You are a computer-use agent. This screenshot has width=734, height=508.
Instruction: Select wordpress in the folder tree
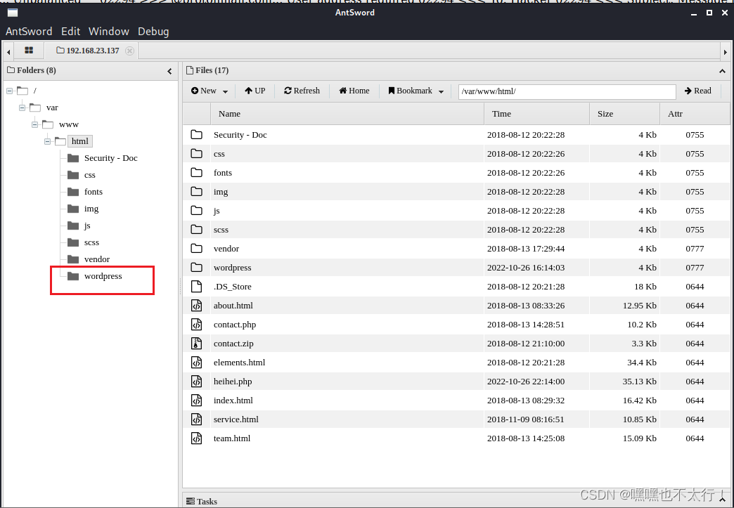tap(103, 276)
